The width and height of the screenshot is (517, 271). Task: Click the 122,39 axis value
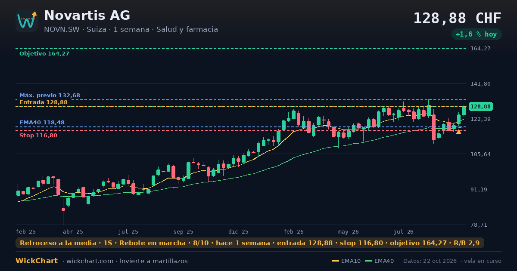pos(481,119)
